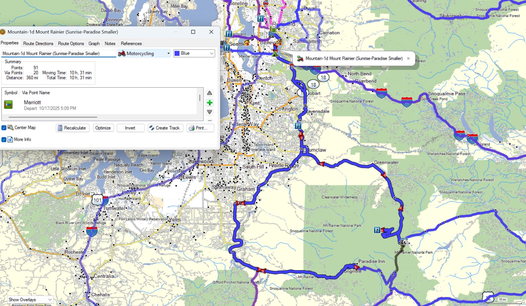Click restaurant waypoint icon west of Mt Rainier
This screenshot has width=526, height=306.
tap(377, 230)
